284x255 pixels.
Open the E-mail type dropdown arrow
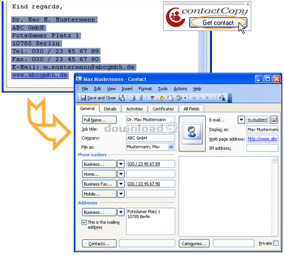(x=241, y=120)
